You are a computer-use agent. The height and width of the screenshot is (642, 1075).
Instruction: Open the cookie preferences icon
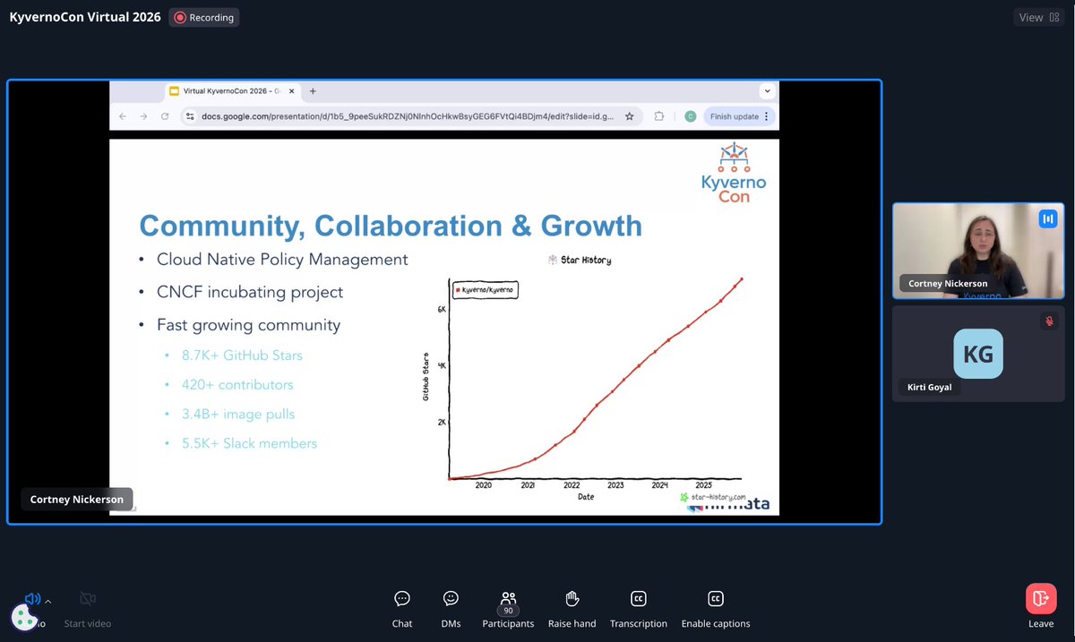23,616
